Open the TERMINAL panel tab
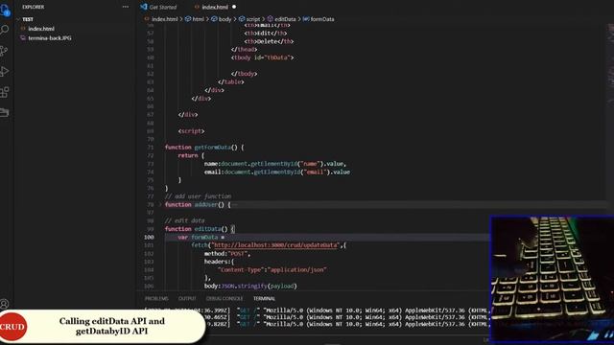The image size is (614, 345). (264, 298)
